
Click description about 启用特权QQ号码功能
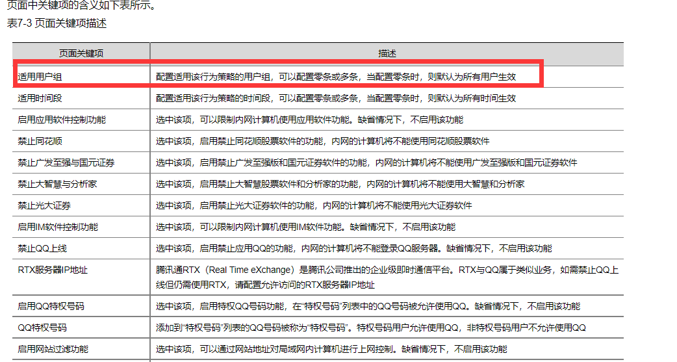coord(368,306)
